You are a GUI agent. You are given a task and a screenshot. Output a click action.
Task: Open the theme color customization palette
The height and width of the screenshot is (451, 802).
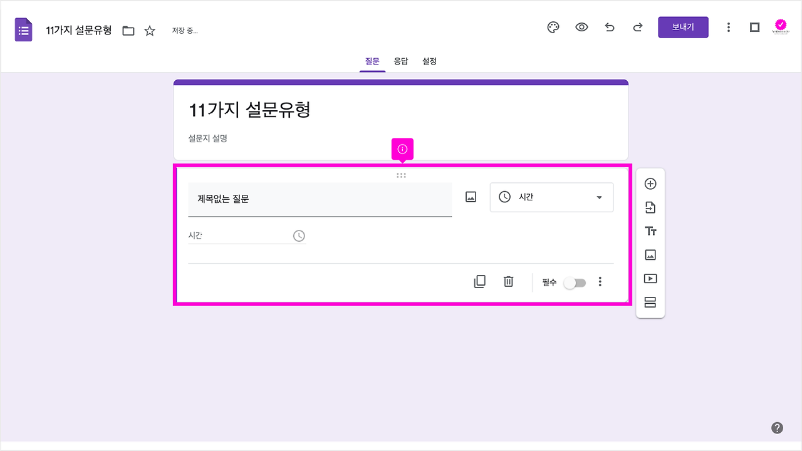553,27
